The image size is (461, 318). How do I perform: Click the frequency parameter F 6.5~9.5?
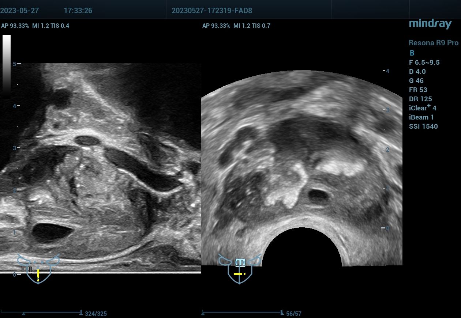(424, 63)
